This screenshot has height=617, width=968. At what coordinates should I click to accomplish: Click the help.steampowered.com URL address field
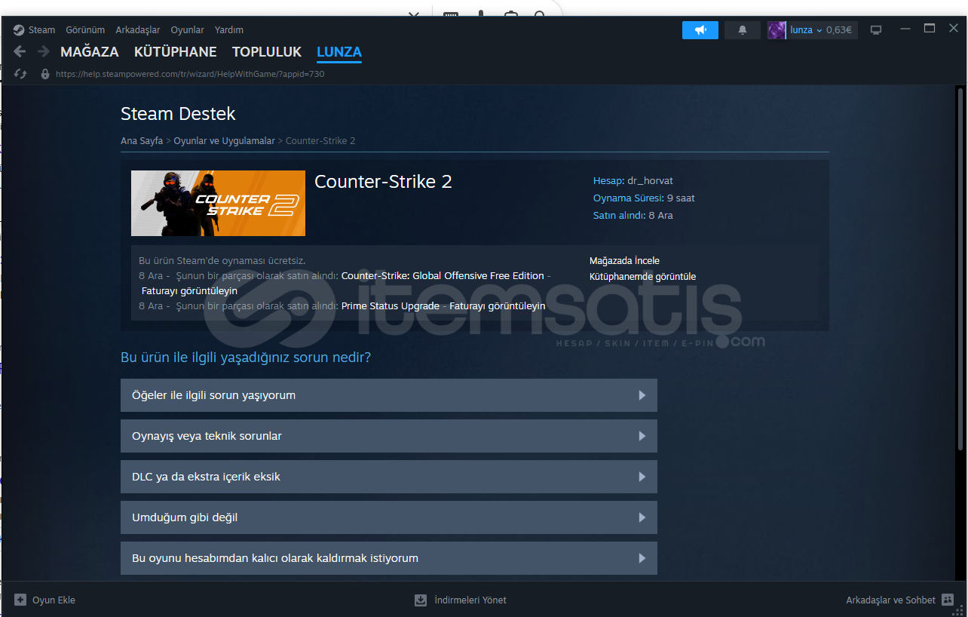[x=190, y=74]
